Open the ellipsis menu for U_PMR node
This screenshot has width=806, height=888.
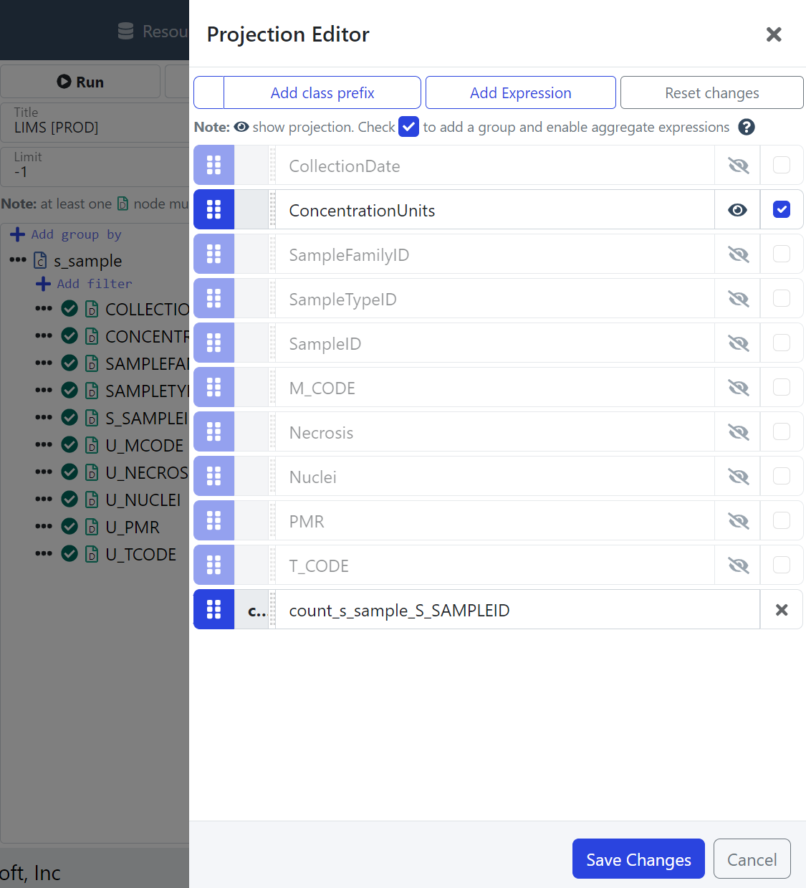pyautogui.click(x=44, y=527)
